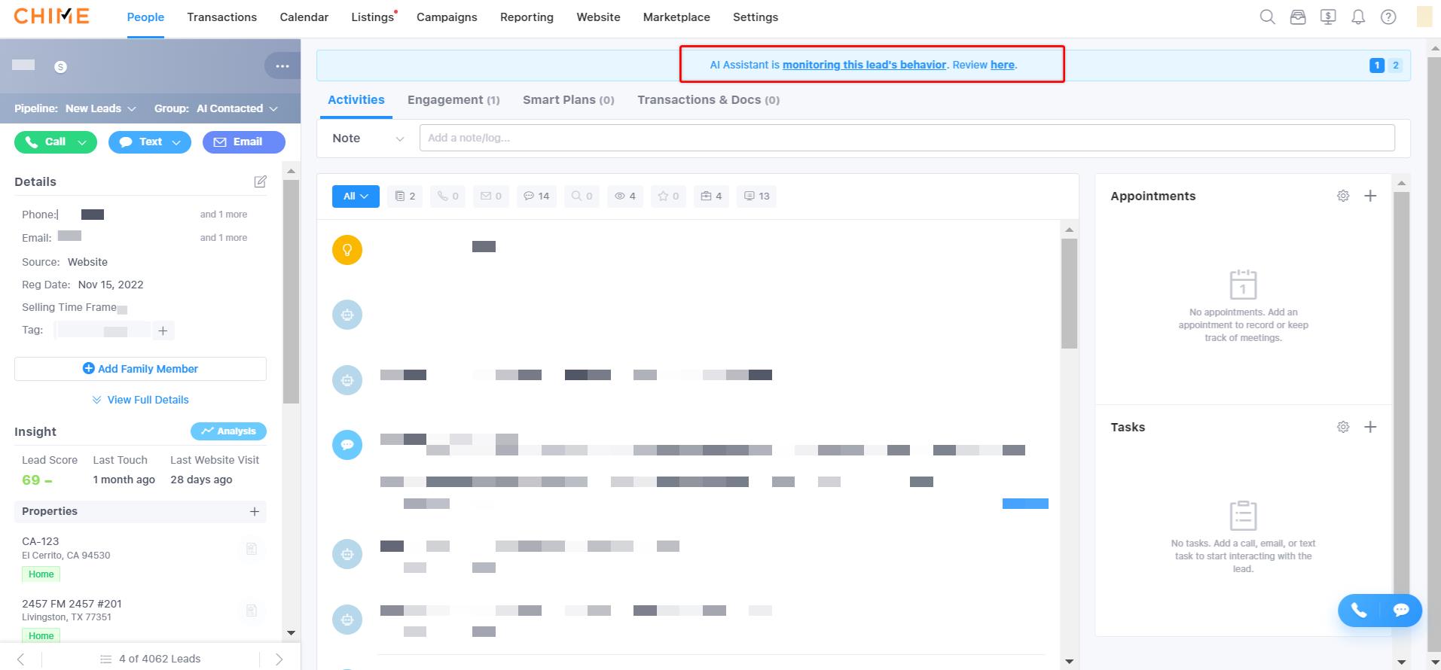Open the All activities filter dropdown
The image size is (1441, 670).
point(356,196)
